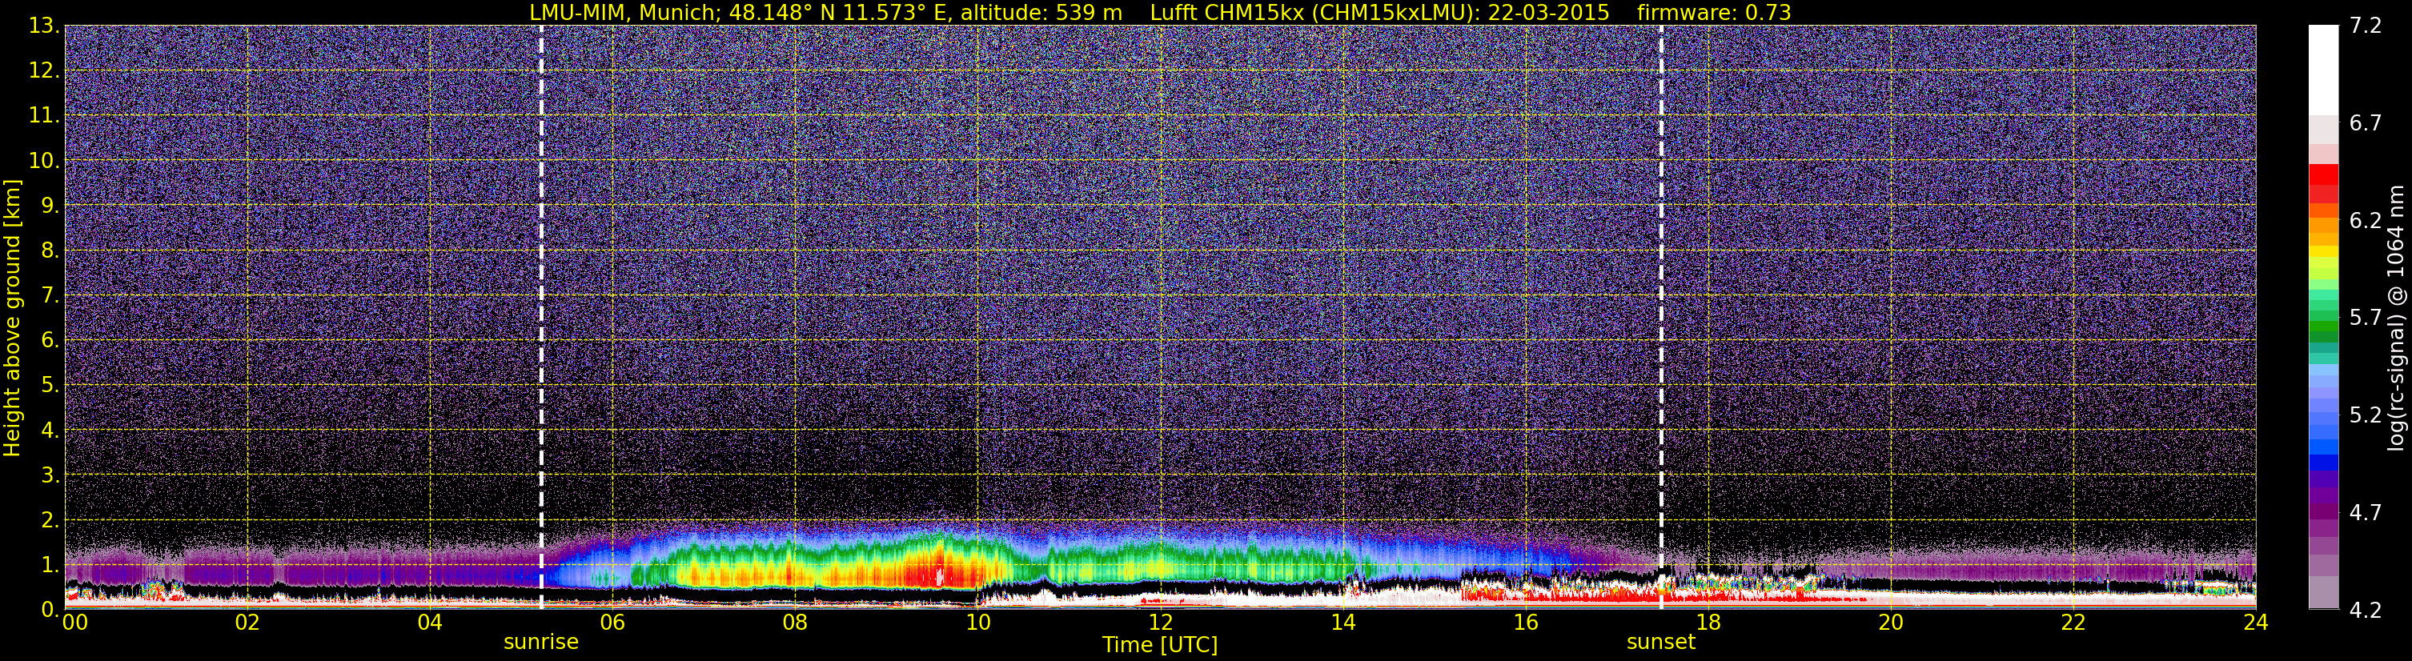
Task: Click the colorbar tick label 6.7
Action: (x=2366, y=123)
